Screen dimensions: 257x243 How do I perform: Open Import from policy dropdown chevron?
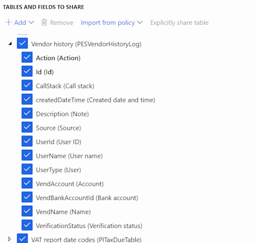tap(140, 22)
